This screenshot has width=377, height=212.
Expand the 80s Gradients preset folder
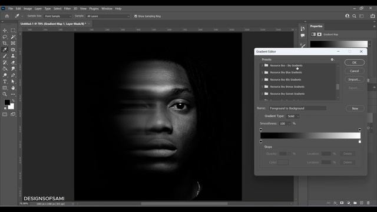click(262, 79)
